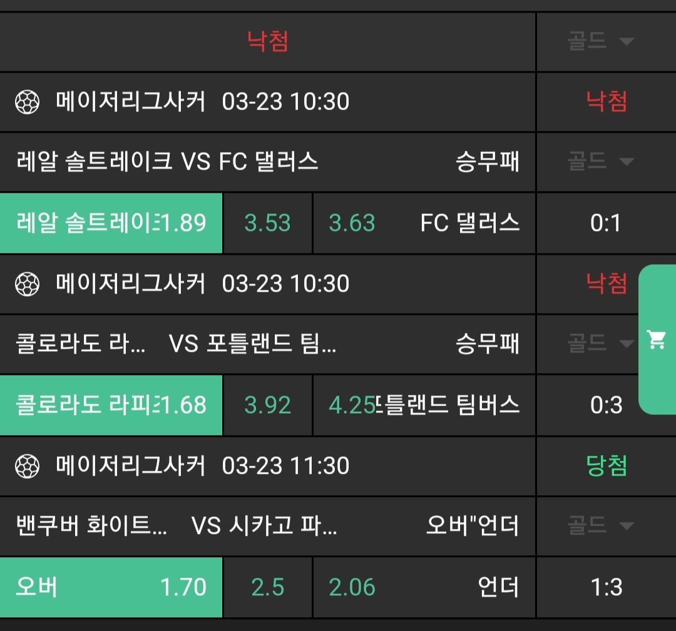Click the green 당첨 result status
Viewport: 676px width, 631px height.
[606, 466]
